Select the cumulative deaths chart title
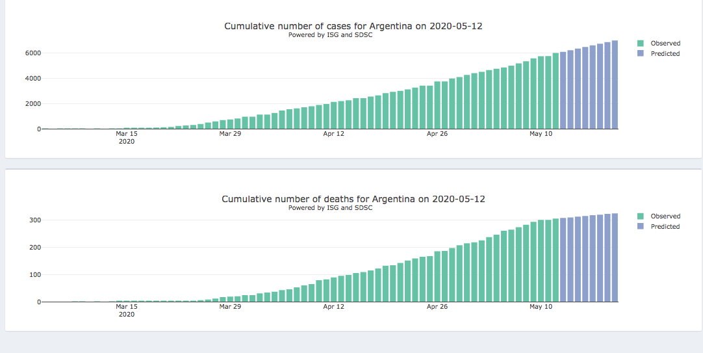The width and height of the screenshot is (703, 353). click(x=353, y=199)
